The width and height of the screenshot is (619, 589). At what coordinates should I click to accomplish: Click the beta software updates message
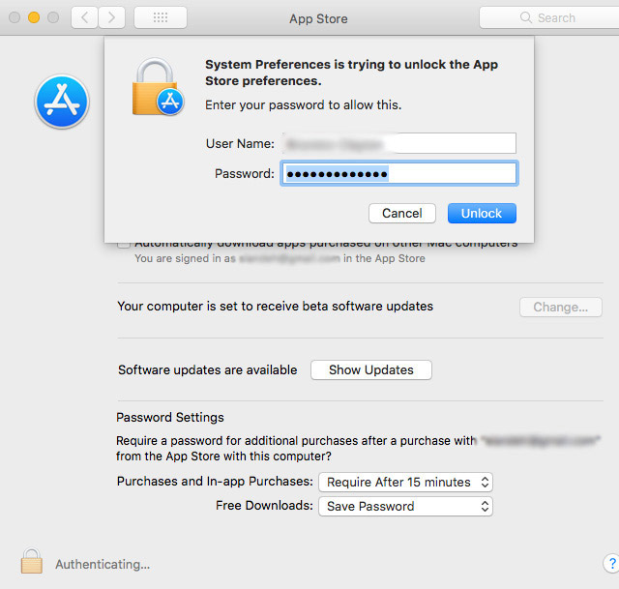[x=275, y=307]
